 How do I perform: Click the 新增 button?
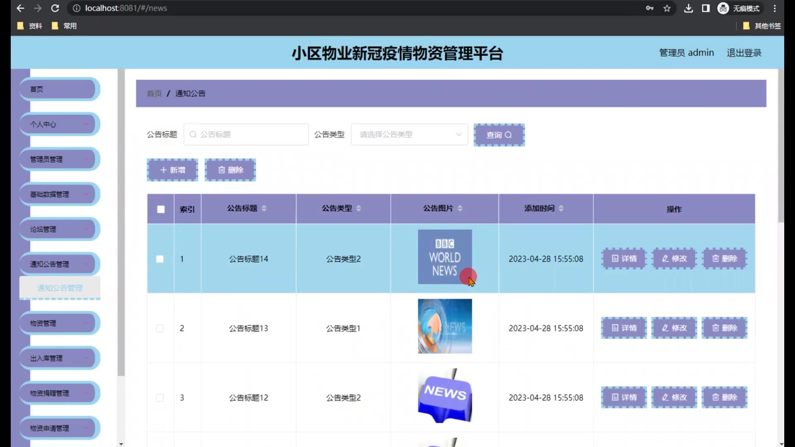[x=172, y=170]
